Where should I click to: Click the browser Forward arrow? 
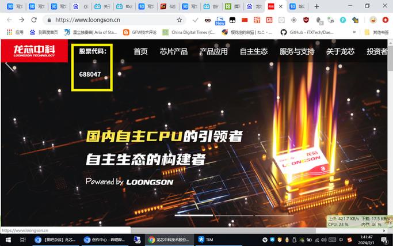tap(21, 20)
